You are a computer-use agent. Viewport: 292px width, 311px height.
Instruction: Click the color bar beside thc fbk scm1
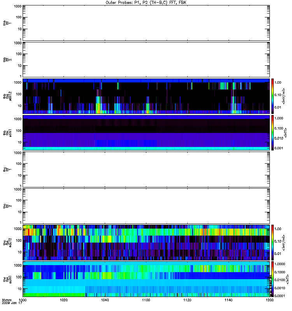[273, 279]
